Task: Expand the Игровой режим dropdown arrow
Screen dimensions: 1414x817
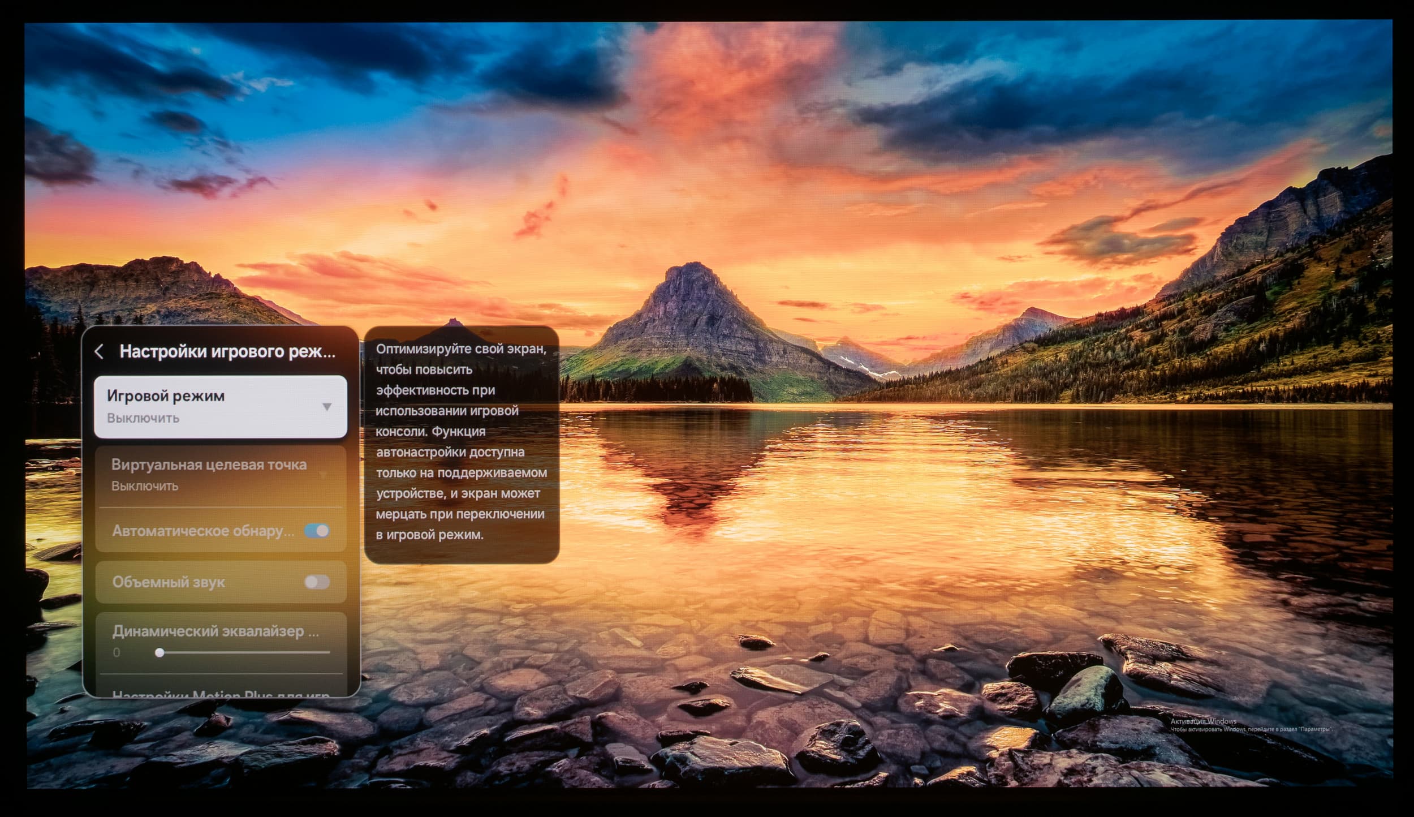Action: click(326, 407)
